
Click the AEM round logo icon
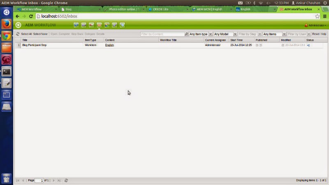point(19,25)
